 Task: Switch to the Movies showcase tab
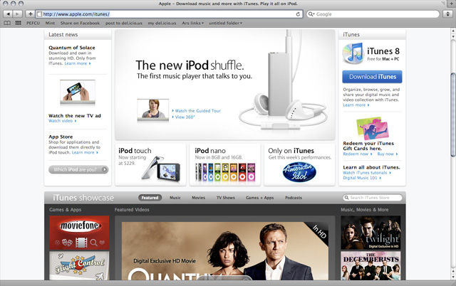click(x=198, y=198)
